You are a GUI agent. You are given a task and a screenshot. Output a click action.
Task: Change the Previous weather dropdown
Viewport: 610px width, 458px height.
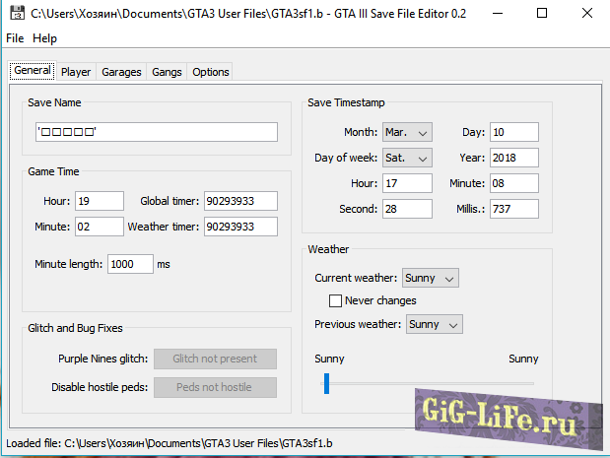433,324
